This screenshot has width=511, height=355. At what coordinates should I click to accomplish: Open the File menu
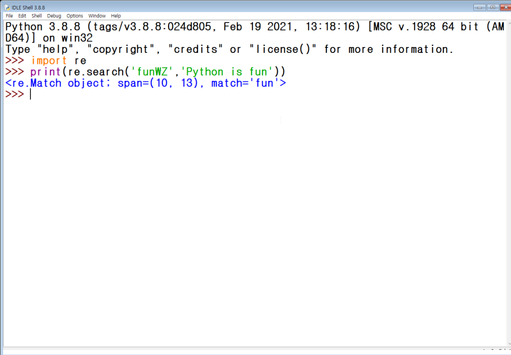click(9, 15)
